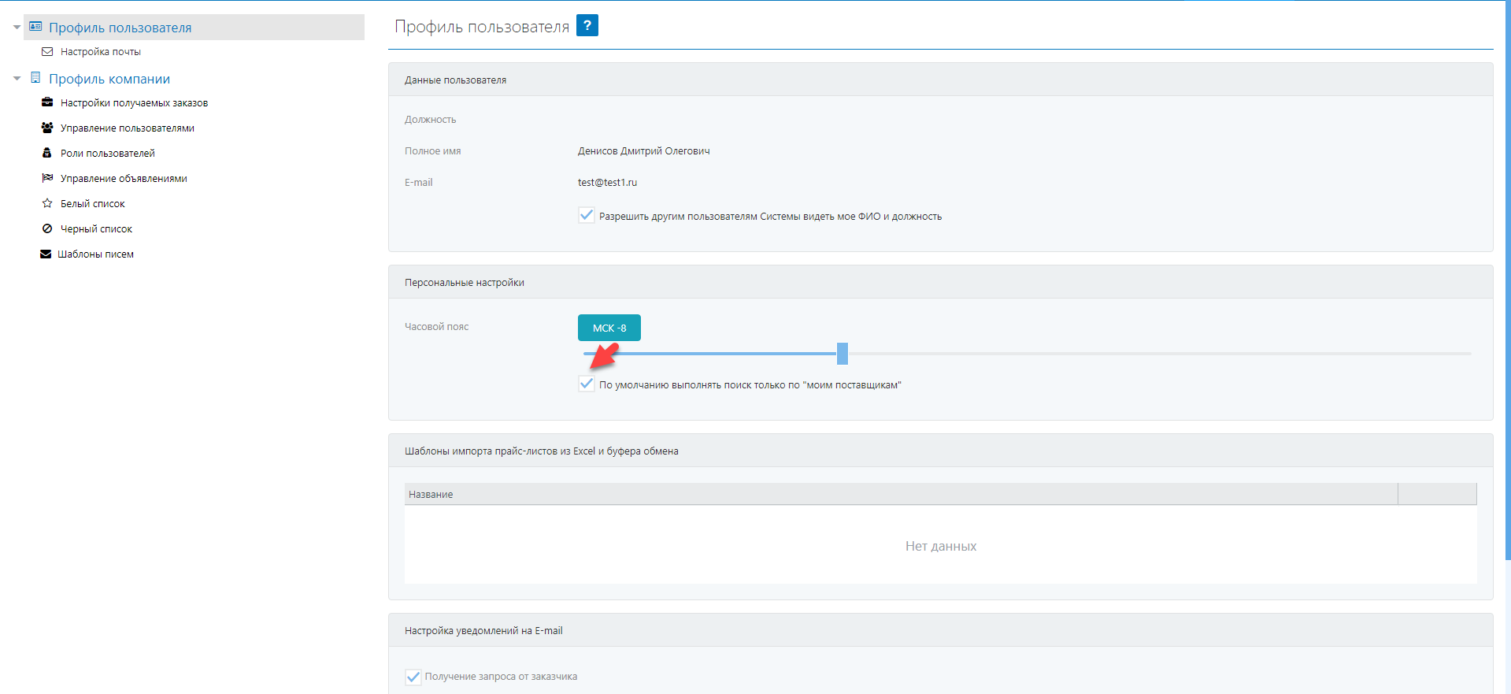Image resolution: width=1511 pixels, height=694 pixels.
Task: Click the role icon beside Роли пользователей
Action: pos(47,153)
